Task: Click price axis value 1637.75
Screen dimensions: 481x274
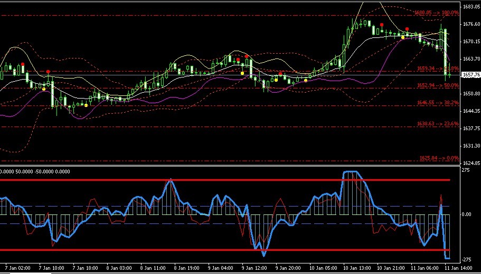Action: click(x=471, y=129)
